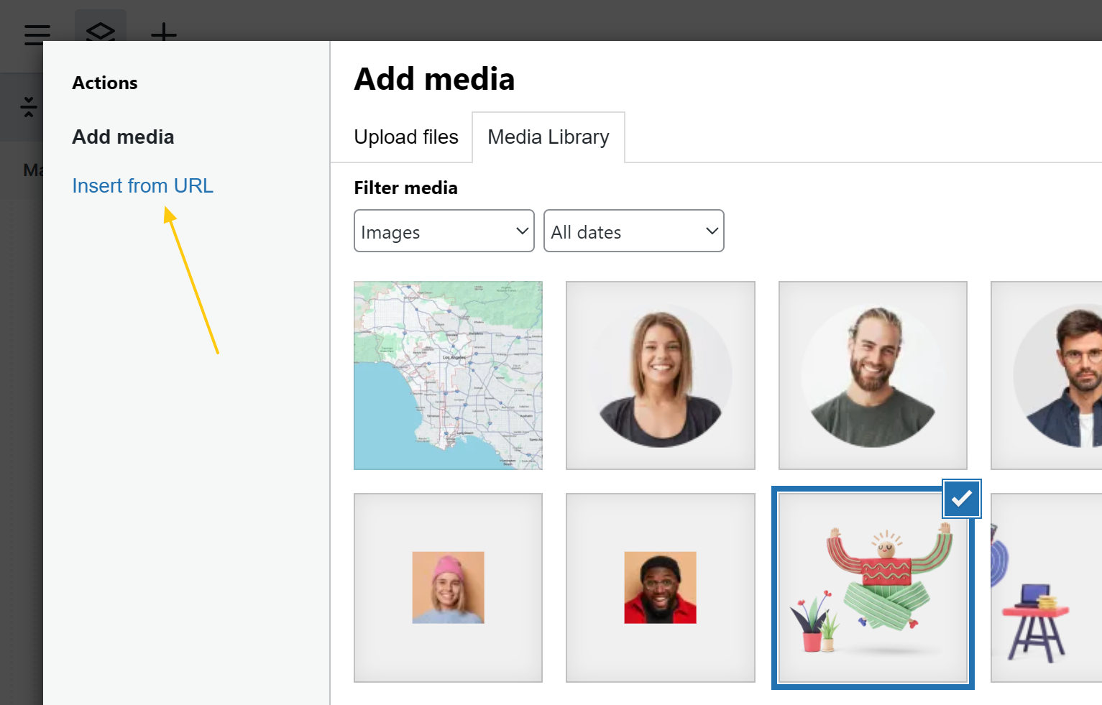Screen dimensions: 1102x705
Task: Open the hamburger menu icon
Action: pos(37,34)
